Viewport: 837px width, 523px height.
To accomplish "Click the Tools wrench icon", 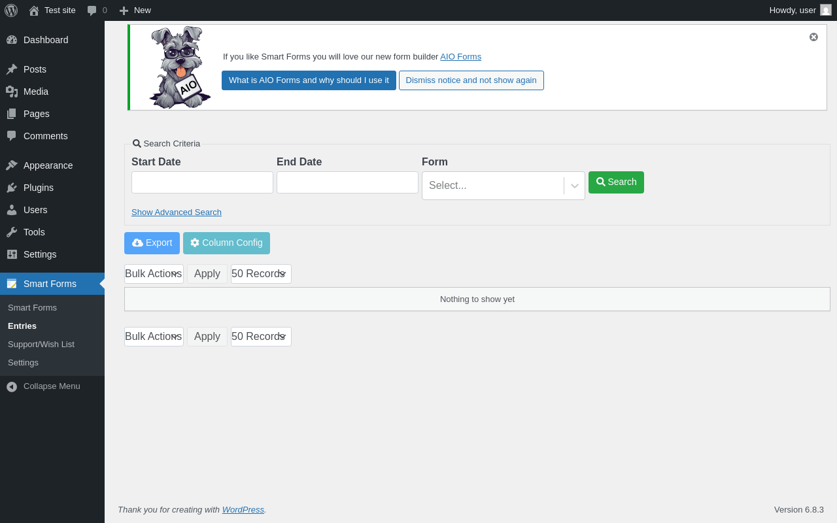I will 12,232.
